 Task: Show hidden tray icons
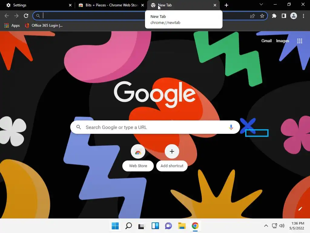pyautogui.click(x=266, y=226)
